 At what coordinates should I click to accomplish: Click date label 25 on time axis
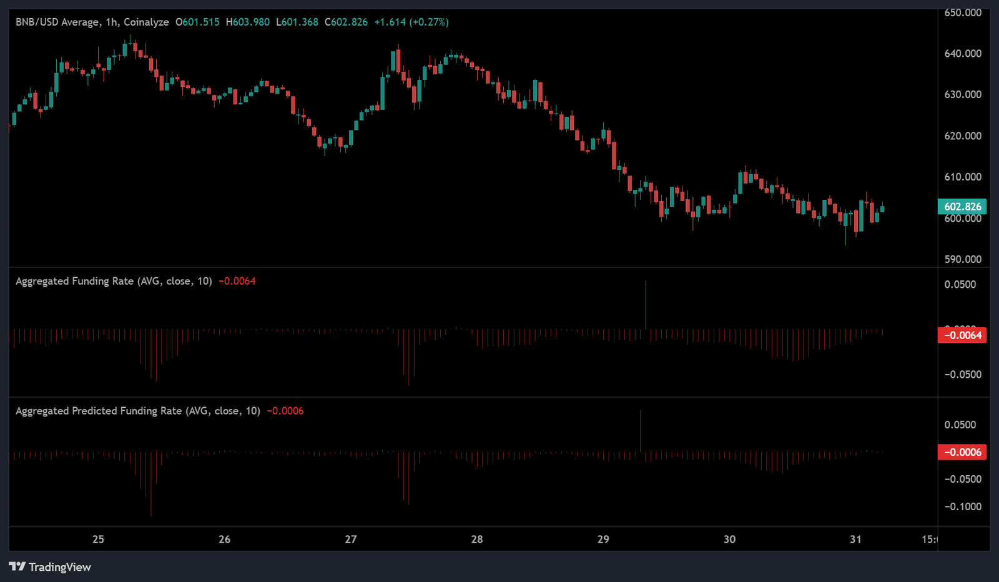[98, 539]
